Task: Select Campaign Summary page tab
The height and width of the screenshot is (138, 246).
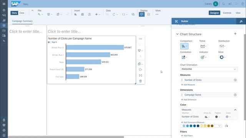Action: (22, 21)
